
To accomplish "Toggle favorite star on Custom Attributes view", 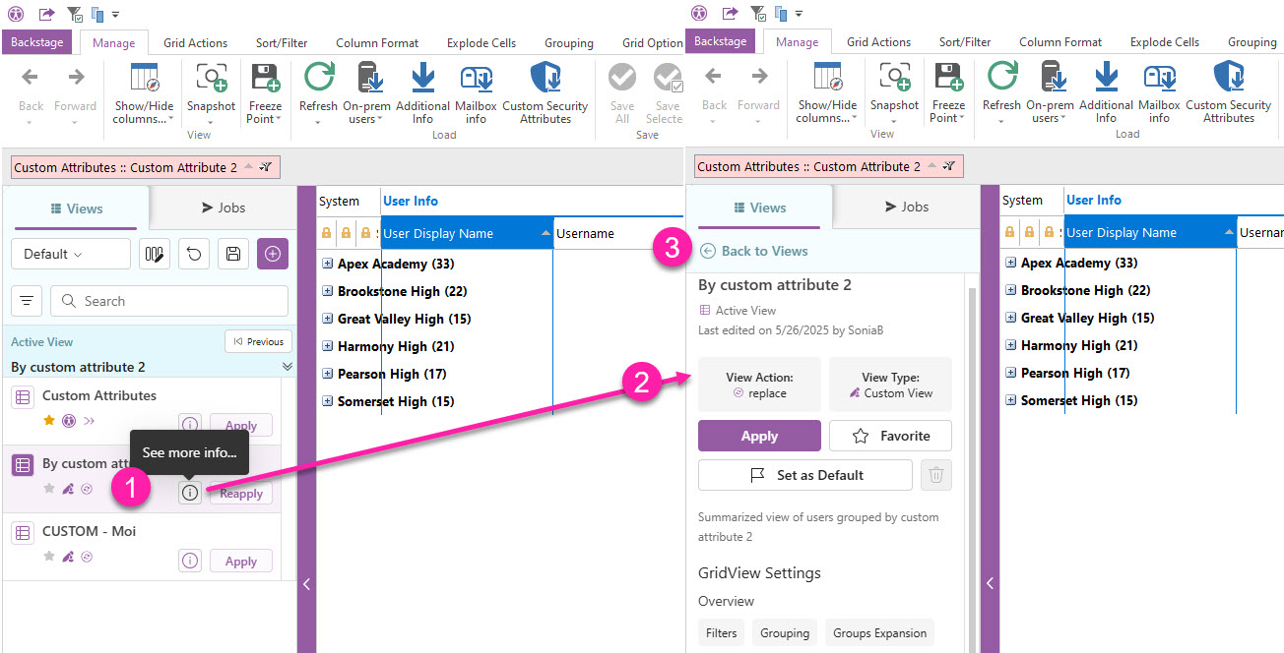I will (49, 421).
